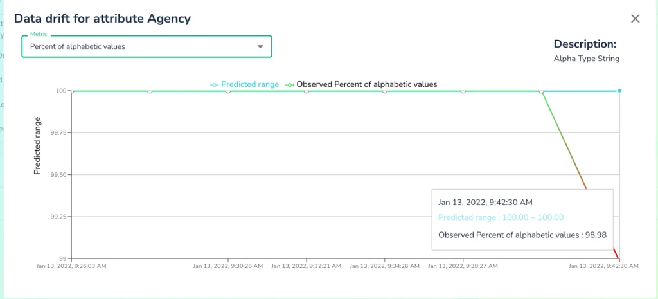Click the data point at 9:26:03 AM
658x299 pixels.
(x=72, y=91)
